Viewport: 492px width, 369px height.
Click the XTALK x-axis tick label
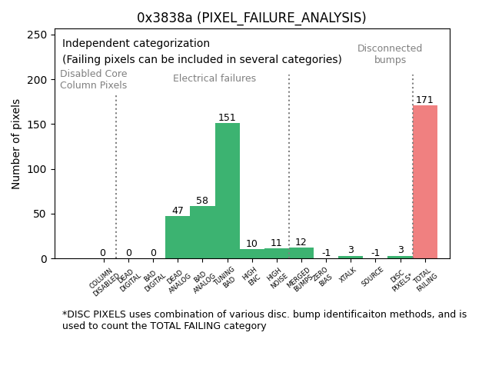click(347, 274)
